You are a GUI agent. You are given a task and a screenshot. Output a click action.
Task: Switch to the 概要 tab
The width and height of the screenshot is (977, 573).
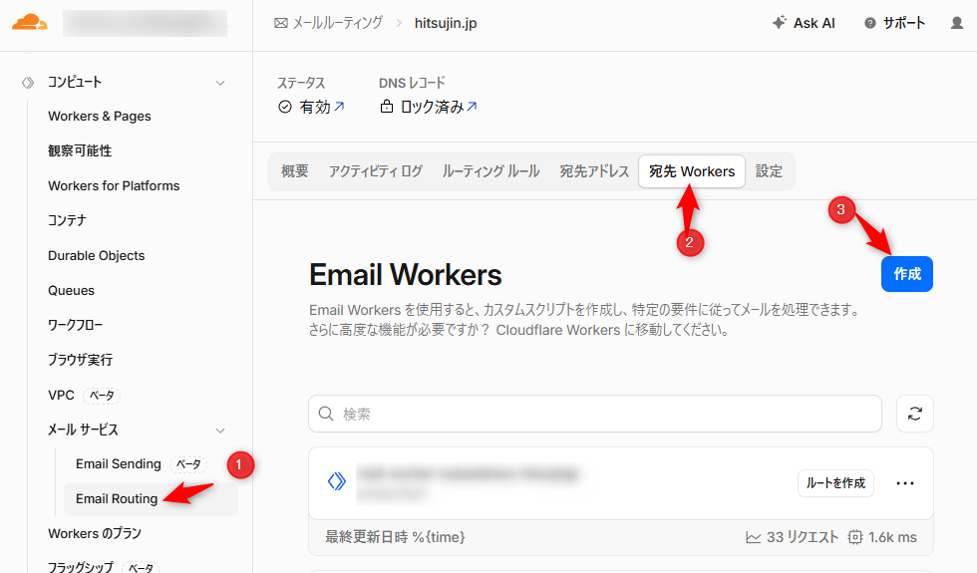(x=295, y=171)
